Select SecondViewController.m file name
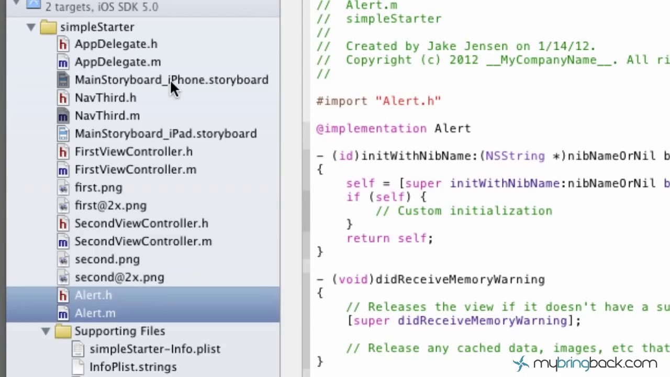The image size is (670, 377). tap(143, 242)
